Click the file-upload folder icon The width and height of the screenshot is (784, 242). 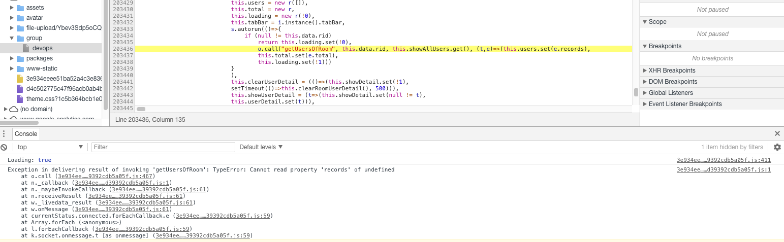click(x=20, y=28)
